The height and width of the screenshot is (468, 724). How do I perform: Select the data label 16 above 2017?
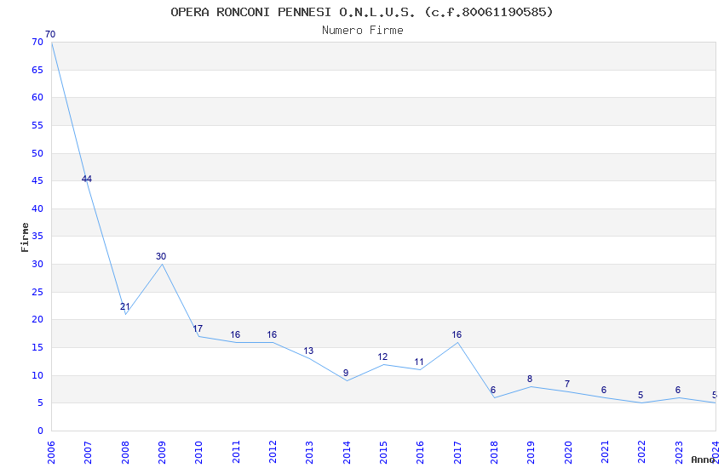pyautogui.click(x=457, y=334)
